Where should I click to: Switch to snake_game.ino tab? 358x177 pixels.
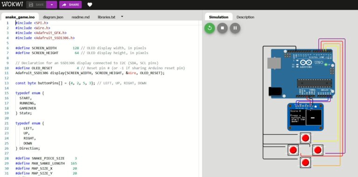[x=20, y=17]
